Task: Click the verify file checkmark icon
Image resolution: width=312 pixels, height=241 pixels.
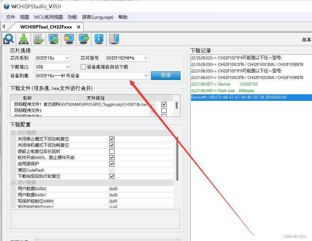Action: coord(38,39)
